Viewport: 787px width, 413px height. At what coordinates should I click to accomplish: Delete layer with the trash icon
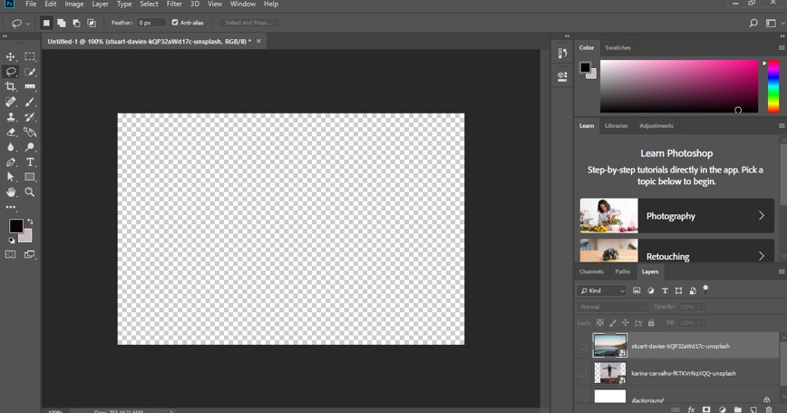pyautogui.click(x=769, y=410)
